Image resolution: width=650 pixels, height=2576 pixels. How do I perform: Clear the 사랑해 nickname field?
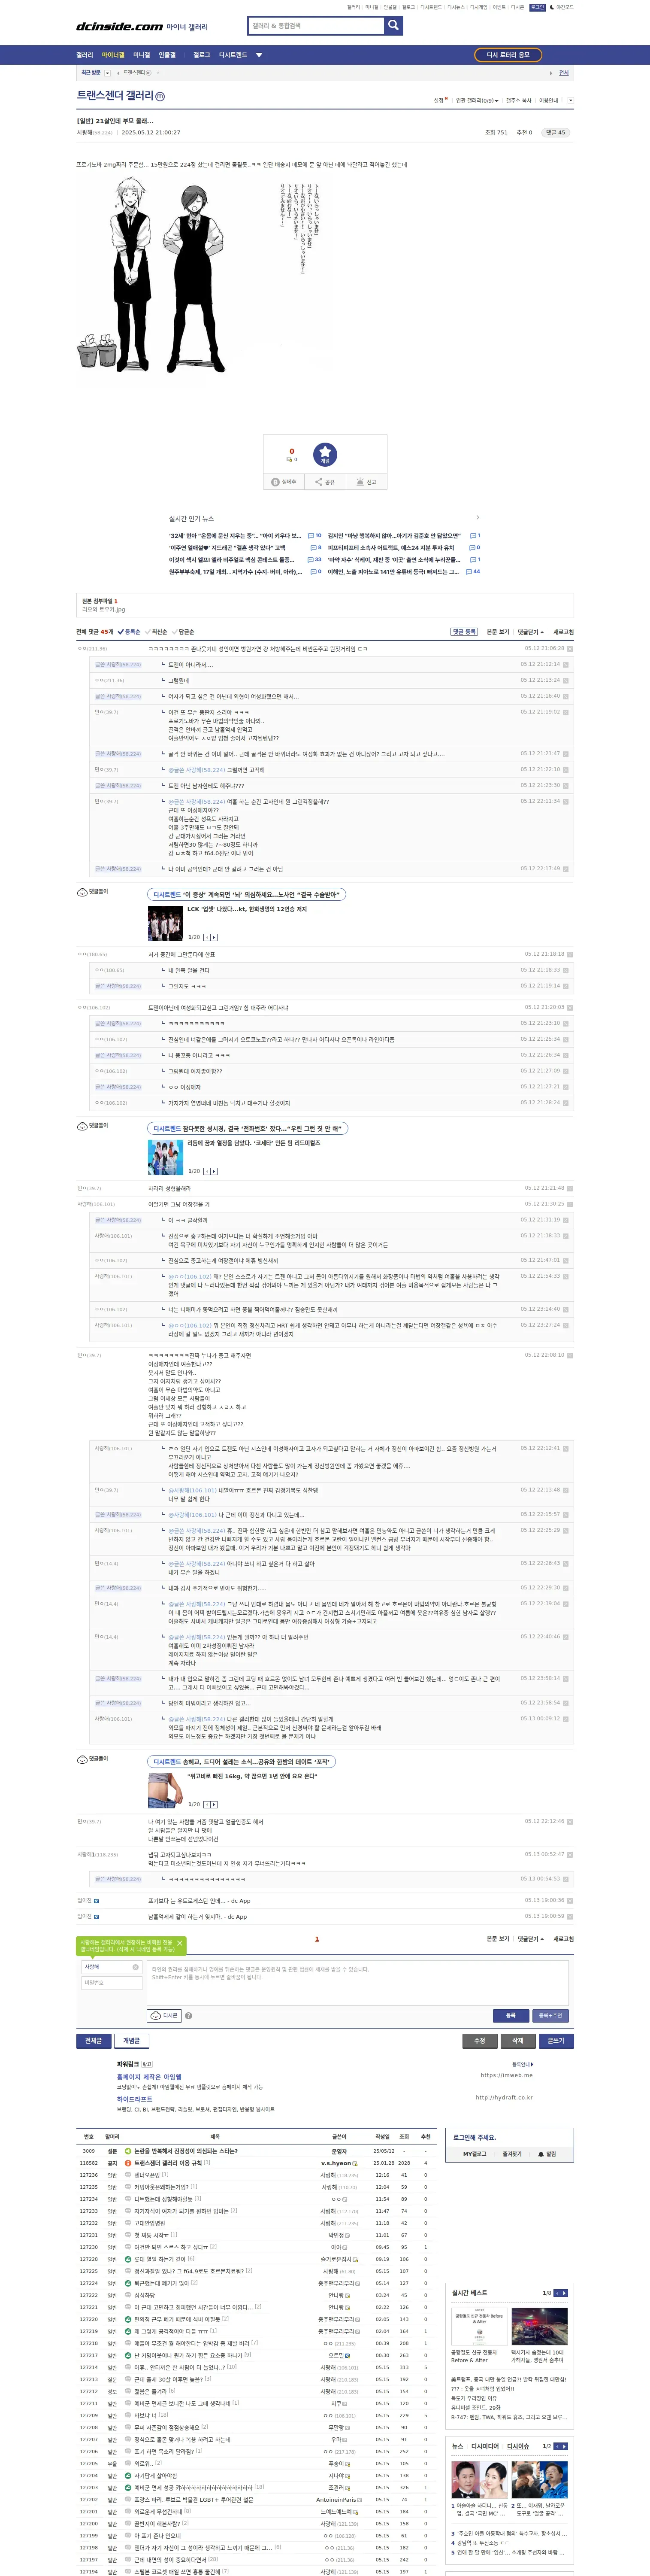pyautogui.click(x=136, y=1967)
